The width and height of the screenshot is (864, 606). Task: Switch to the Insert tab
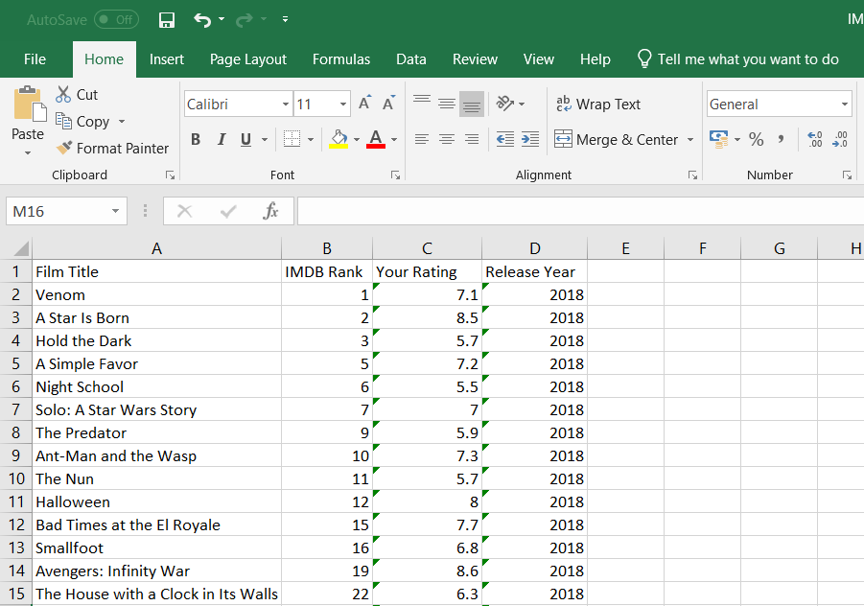[167, 58]
